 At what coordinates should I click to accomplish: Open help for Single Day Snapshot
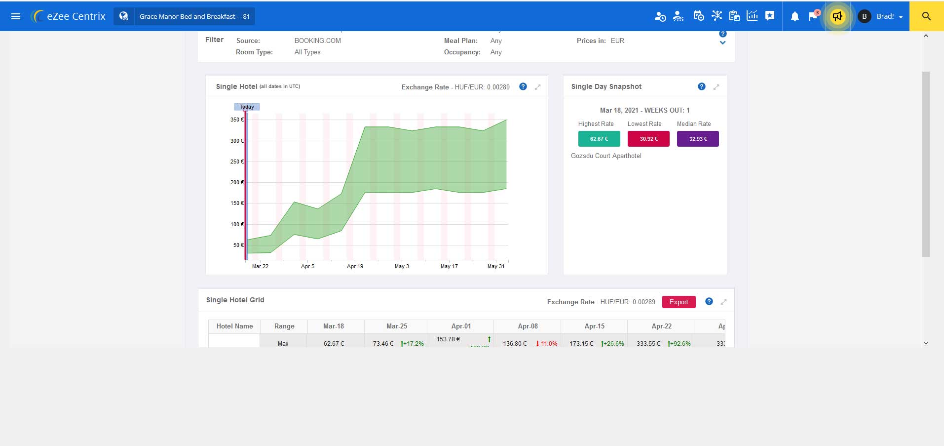[702, 86]
